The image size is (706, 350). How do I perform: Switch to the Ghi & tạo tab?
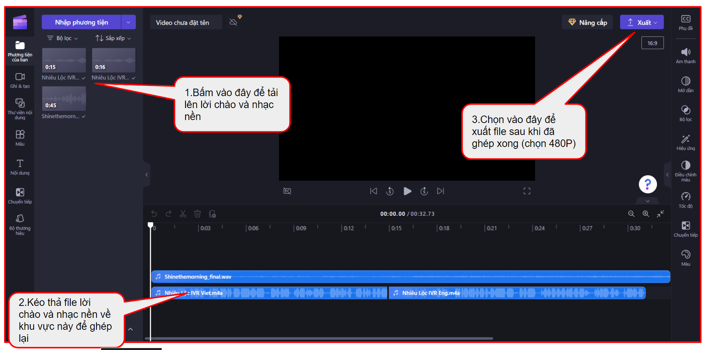(20, 80)
